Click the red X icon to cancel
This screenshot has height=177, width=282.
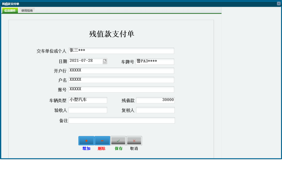tap(134, 141)
